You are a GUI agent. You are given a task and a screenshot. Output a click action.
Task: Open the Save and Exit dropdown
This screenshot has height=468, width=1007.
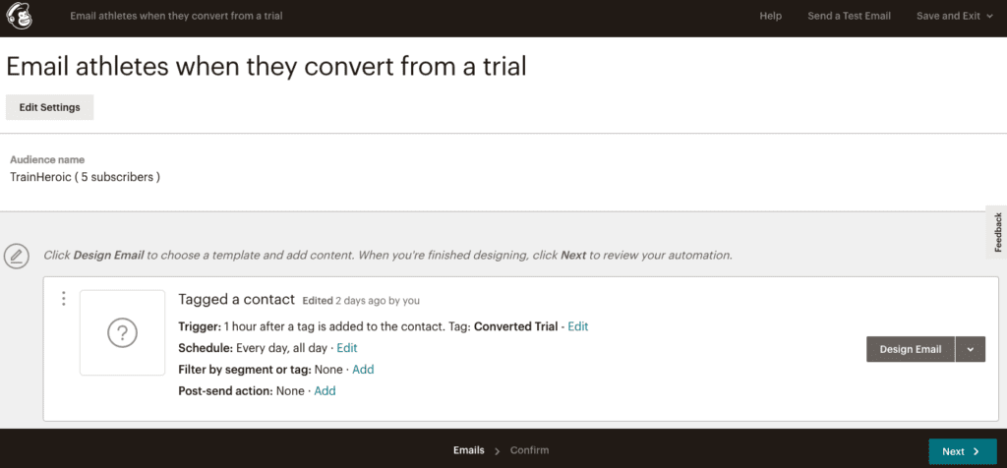(x=955, y=16)
